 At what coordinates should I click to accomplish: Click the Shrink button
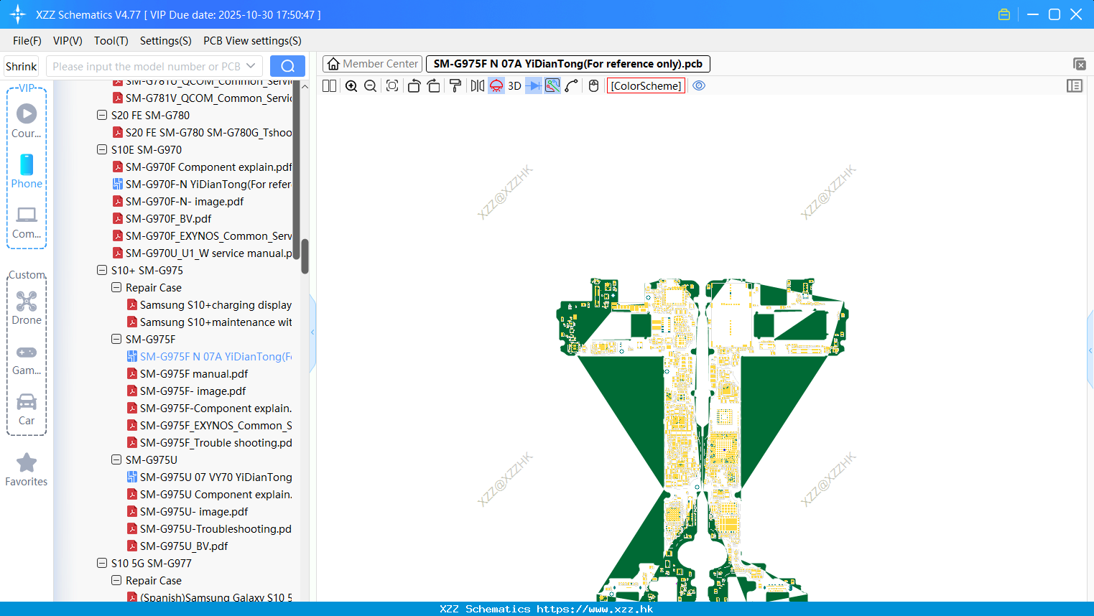22,66
